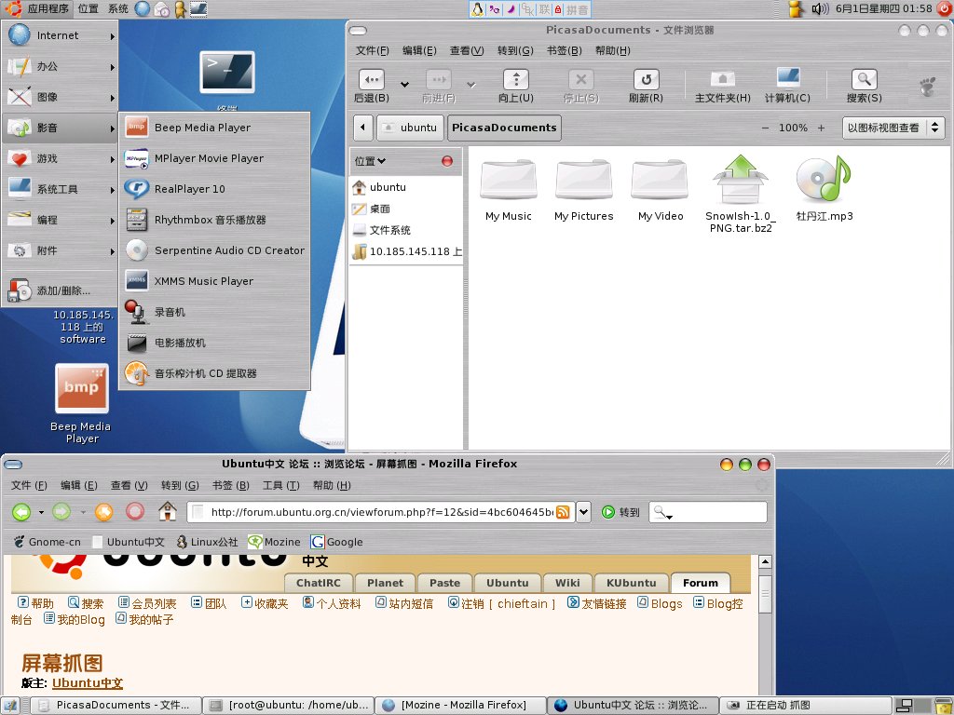Screen dimensions: 954x715
Task: Go back in the file browser
Action: [x=372, y=86]
